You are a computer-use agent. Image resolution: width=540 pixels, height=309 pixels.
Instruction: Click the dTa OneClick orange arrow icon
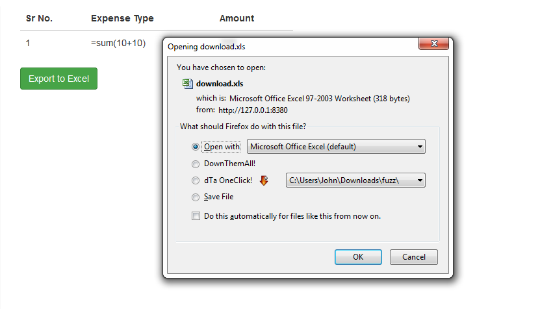(264, 180)
